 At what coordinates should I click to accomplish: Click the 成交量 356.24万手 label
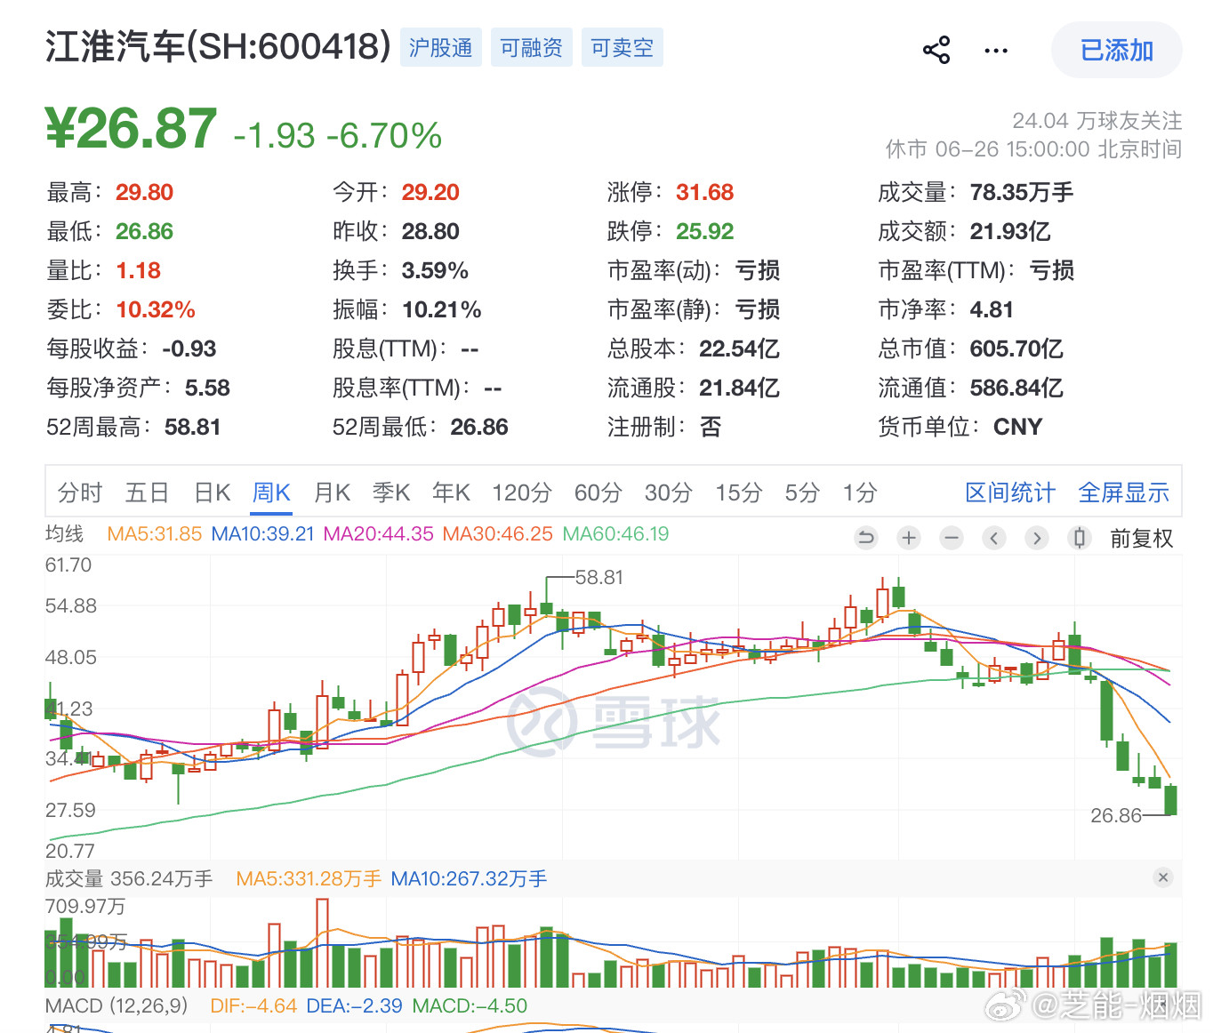tap(129, 879)
